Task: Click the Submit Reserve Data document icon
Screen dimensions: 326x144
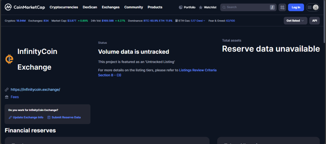Action: click(x=49, y=117)
